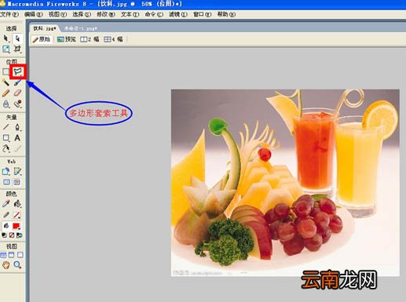
Task: Select the Text tool
Action: tap(17, 138)
